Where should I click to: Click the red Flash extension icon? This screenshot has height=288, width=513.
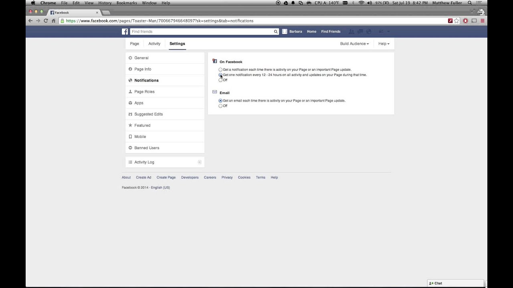[450, 21]
